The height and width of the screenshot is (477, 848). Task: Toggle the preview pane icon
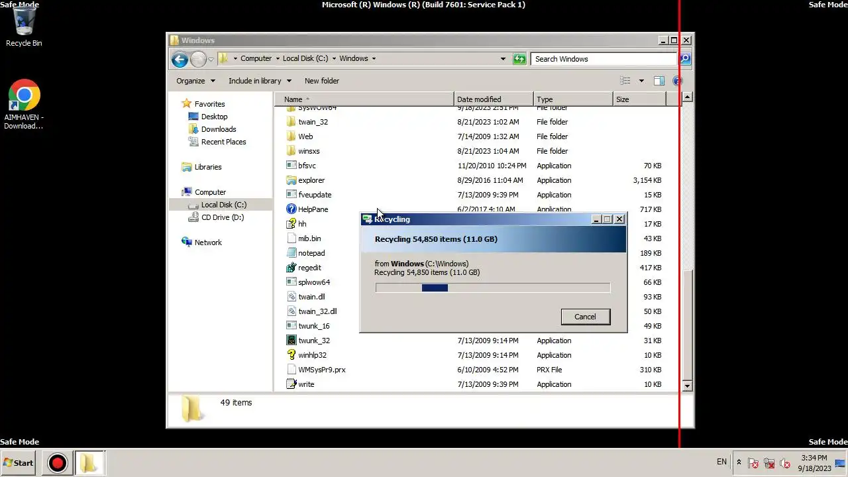point(659,81)
